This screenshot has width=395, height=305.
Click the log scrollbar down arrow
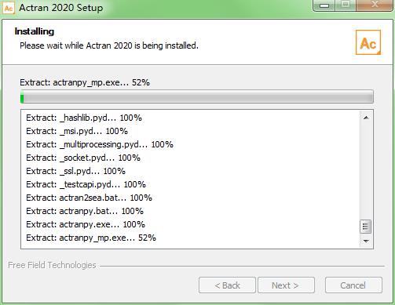point(366,241)
